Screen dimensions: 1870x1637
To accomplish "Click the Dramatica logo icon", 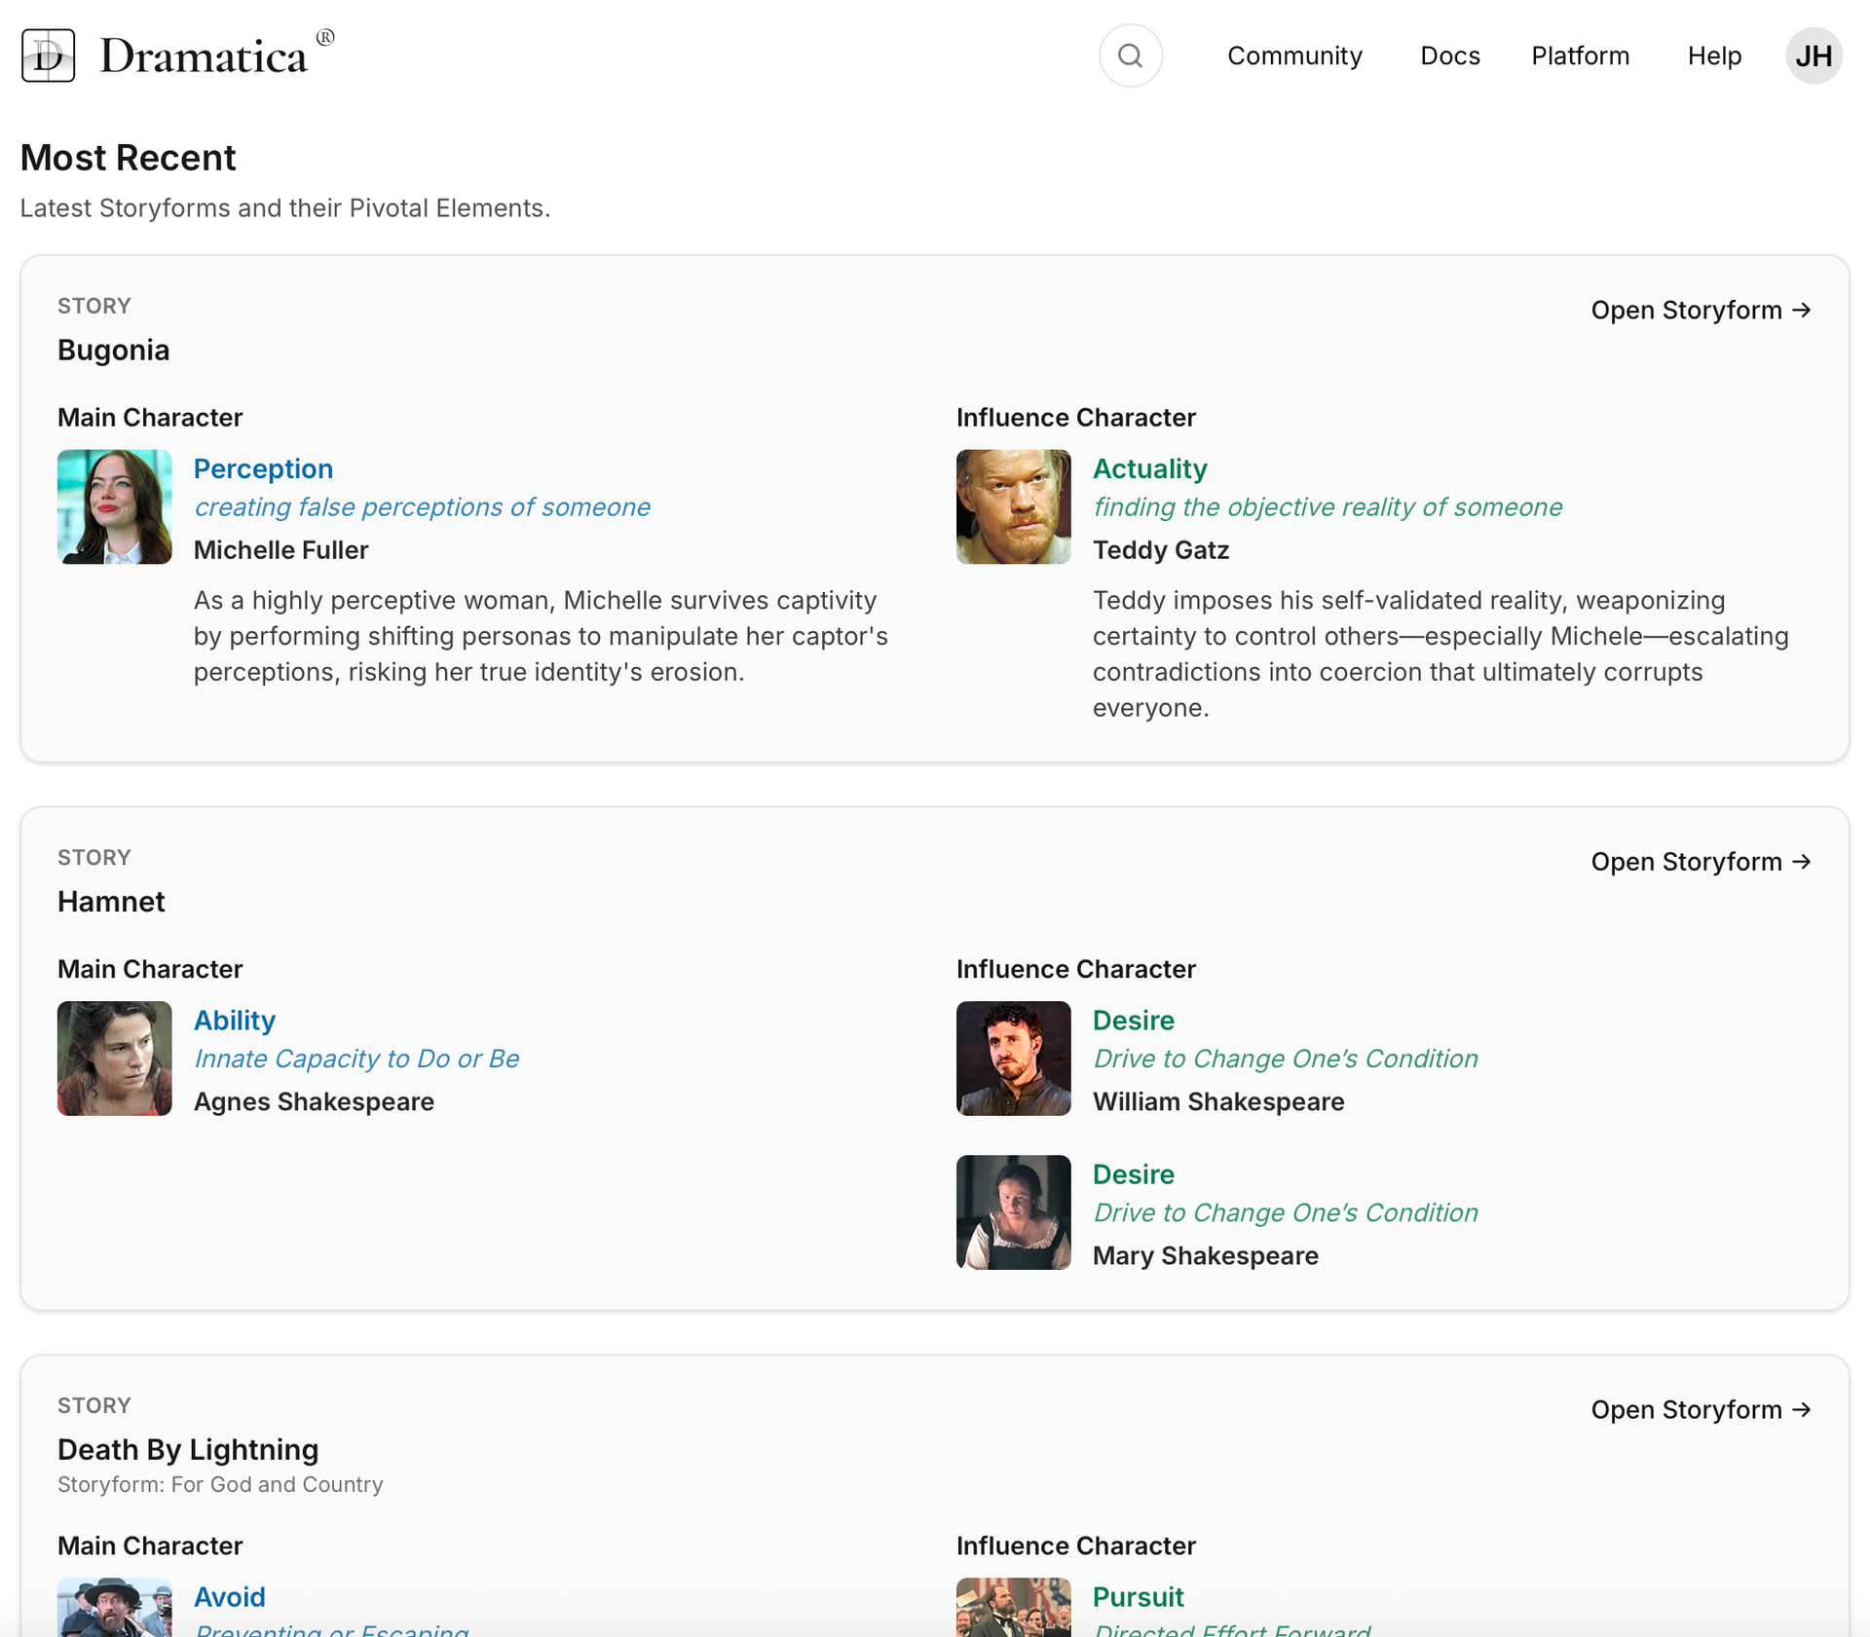I will pyautogui.click(x=48, y=56).
